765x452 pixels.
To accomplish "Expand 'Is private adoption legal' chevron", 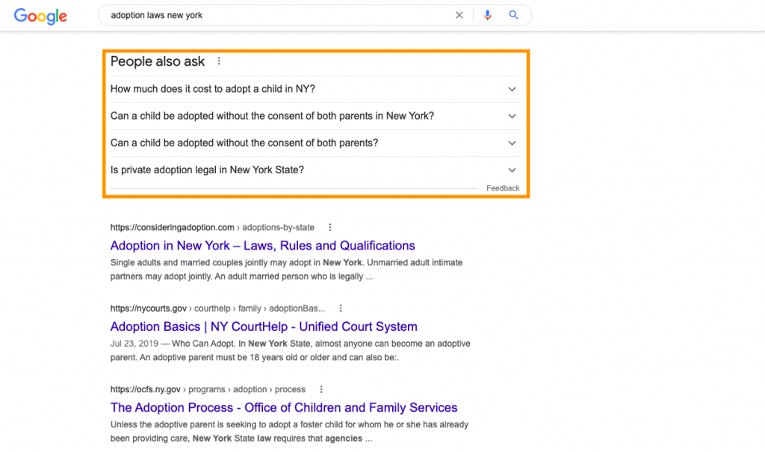I will tap(512, 170).
